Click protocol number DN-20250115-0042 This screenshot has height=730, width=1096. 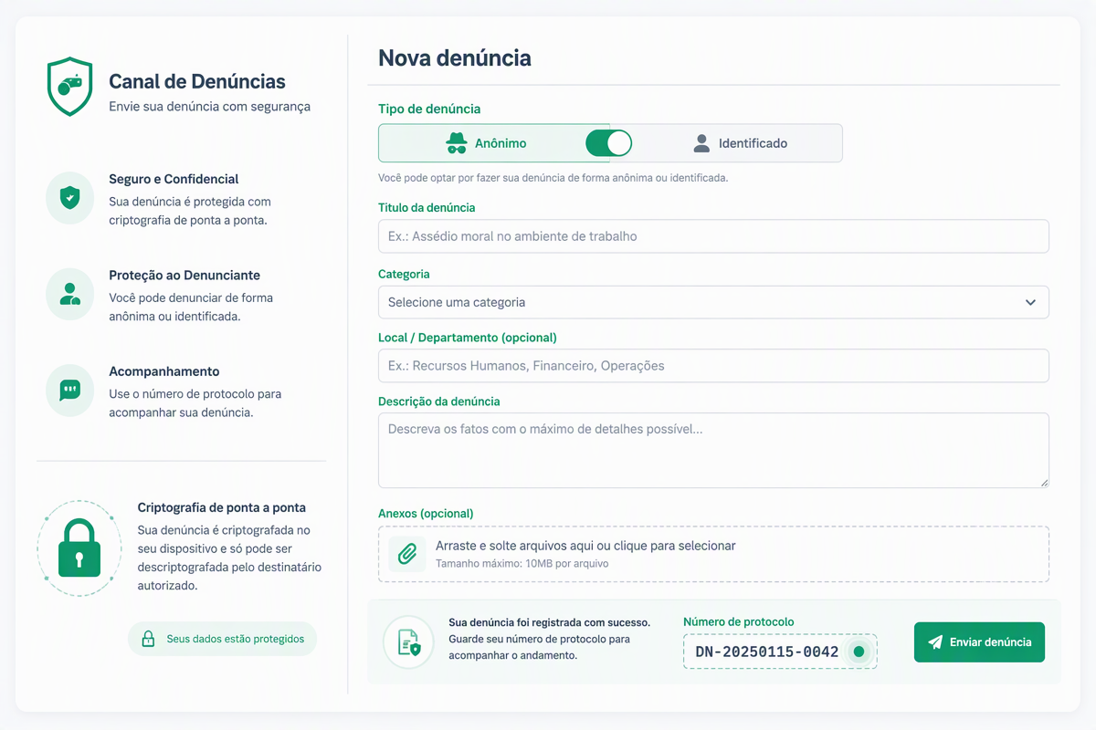pyautogui.click(x=767, y=652)
